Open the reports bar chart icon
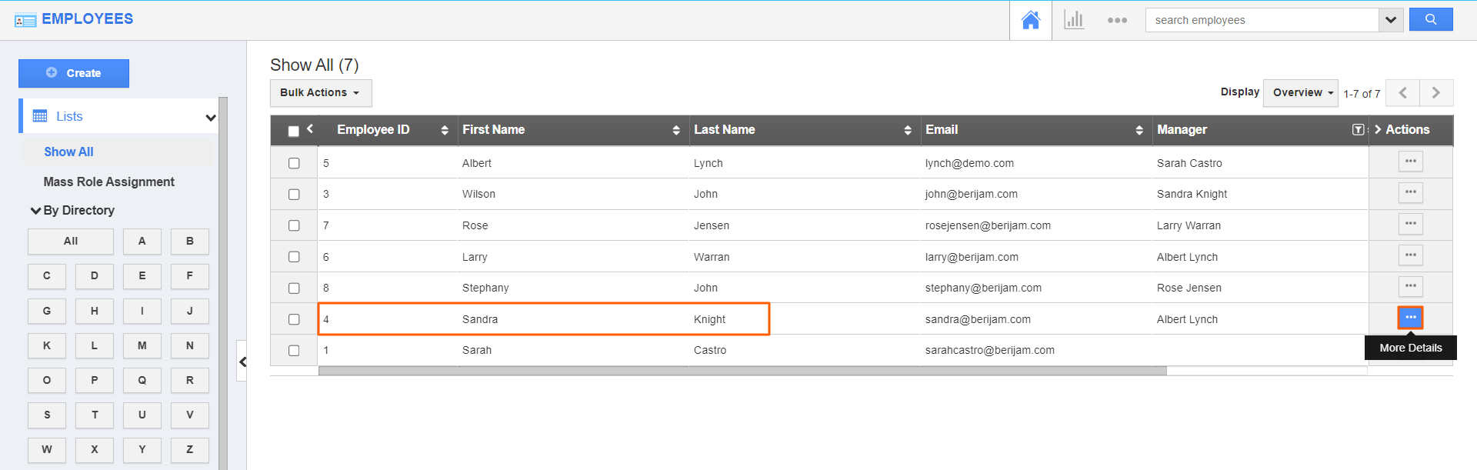The height and width of the screenshot is (470, 1477). click(1074, 20)
